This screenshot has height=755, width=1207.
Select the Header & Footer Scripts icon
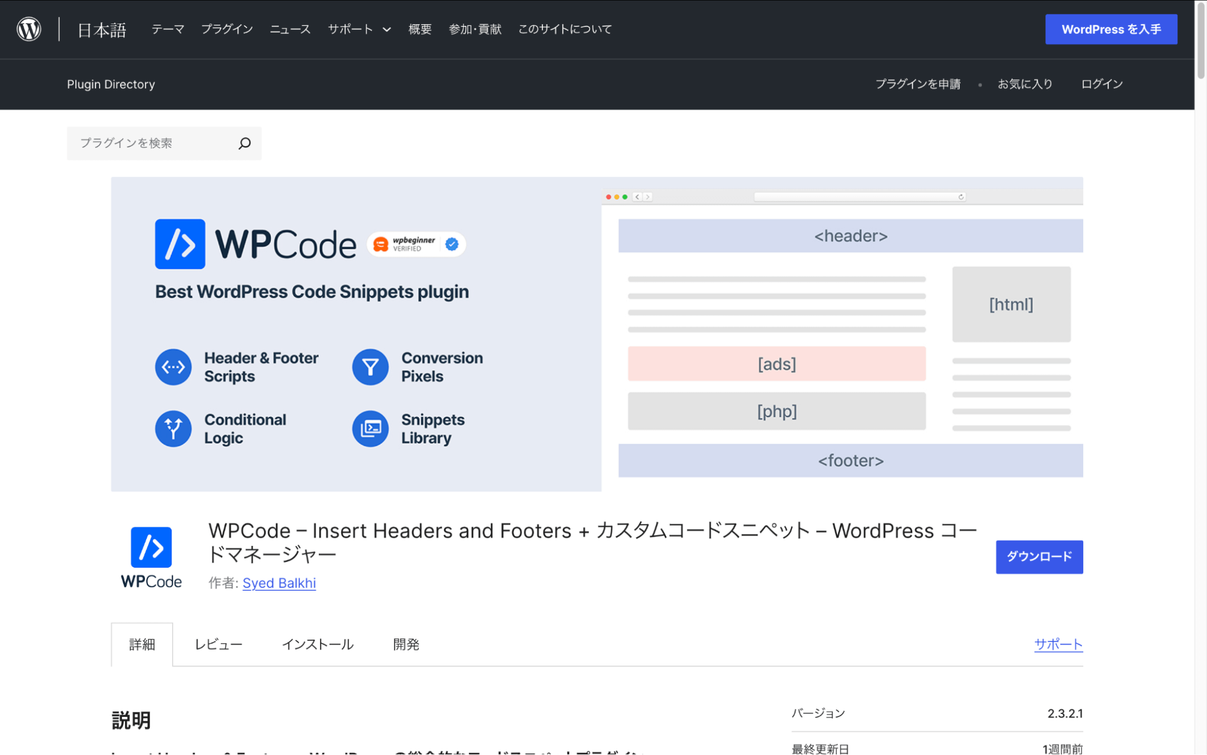tap(173, 367)
